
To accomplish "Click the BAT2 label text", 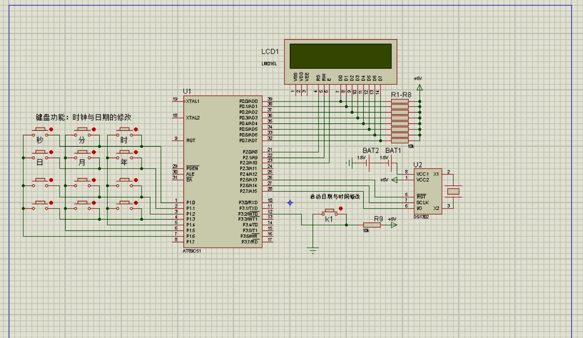I will coord(371,150).
